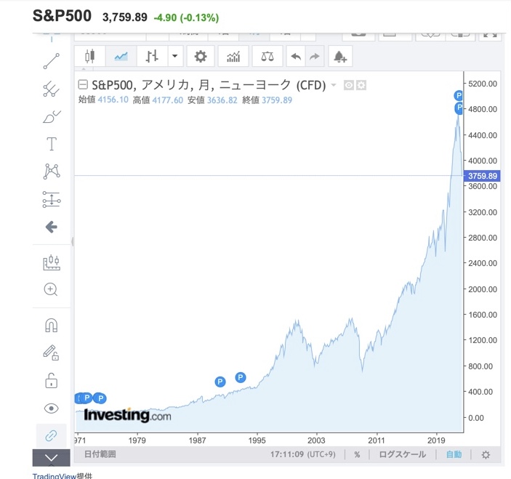Open chart settings gear in top toolbar
511x479 pixels.
click(201, 57)
